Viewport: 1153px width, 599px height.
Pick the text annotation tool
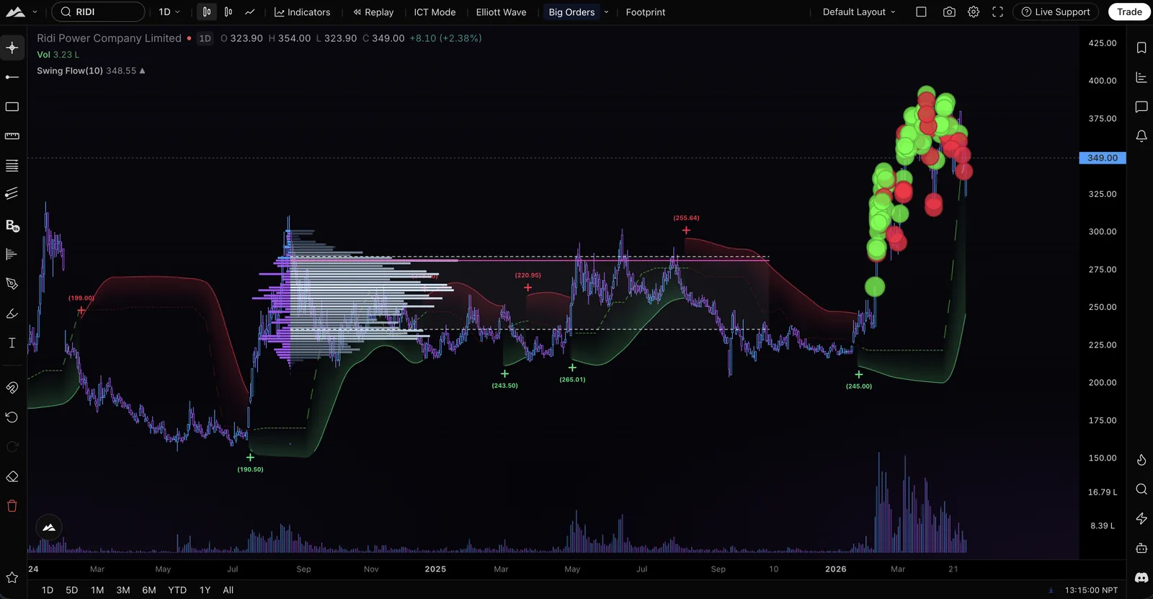coord(12,342)
